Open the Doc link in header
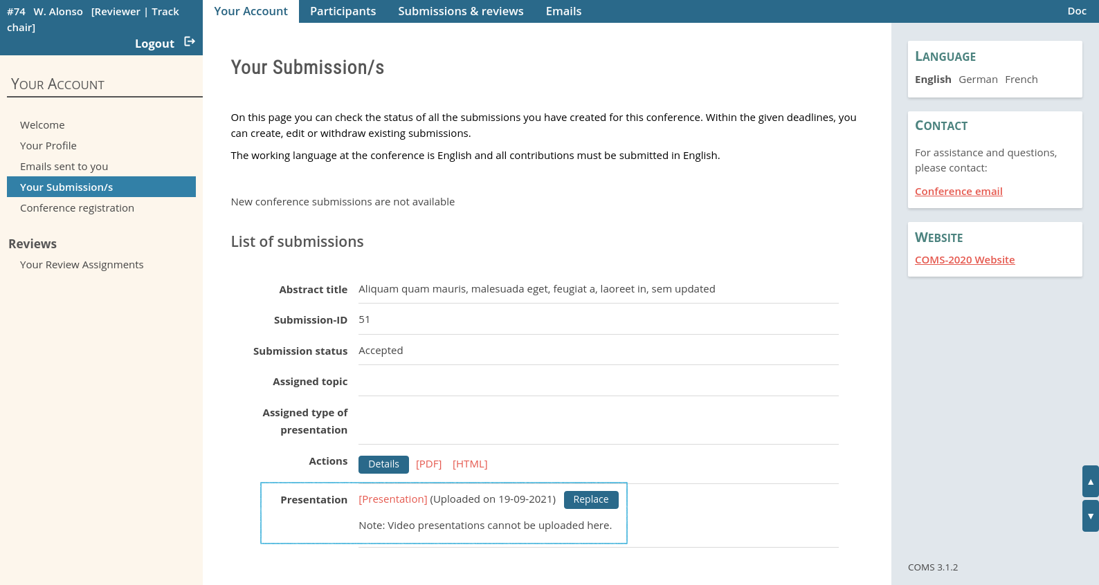The image size is (1099, 585). [x=1076, y=11]
